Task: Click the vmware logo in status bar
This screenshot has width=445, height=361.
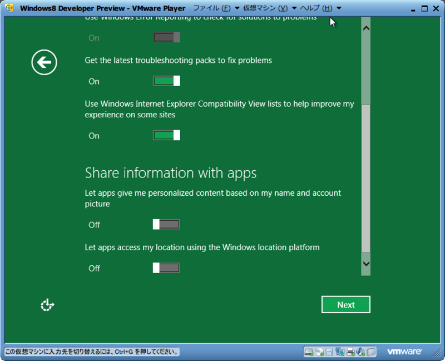Action: point(404,352)
